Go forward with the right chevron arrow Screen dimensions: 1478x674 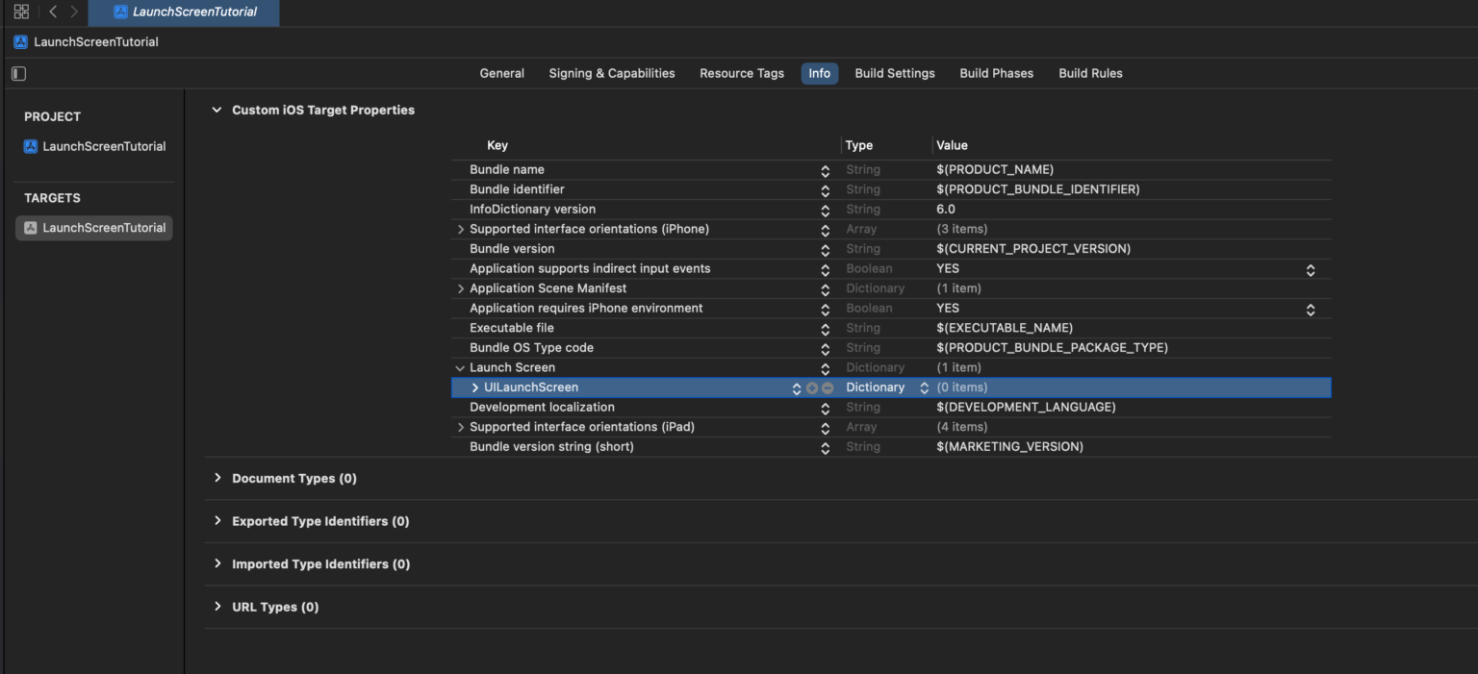tap(74, 12)
